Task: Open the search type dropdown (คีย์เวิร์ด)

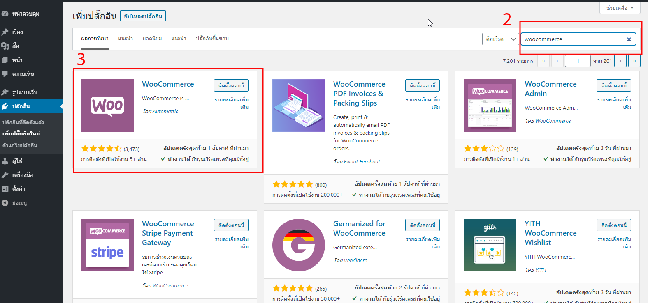Action: 500,39
